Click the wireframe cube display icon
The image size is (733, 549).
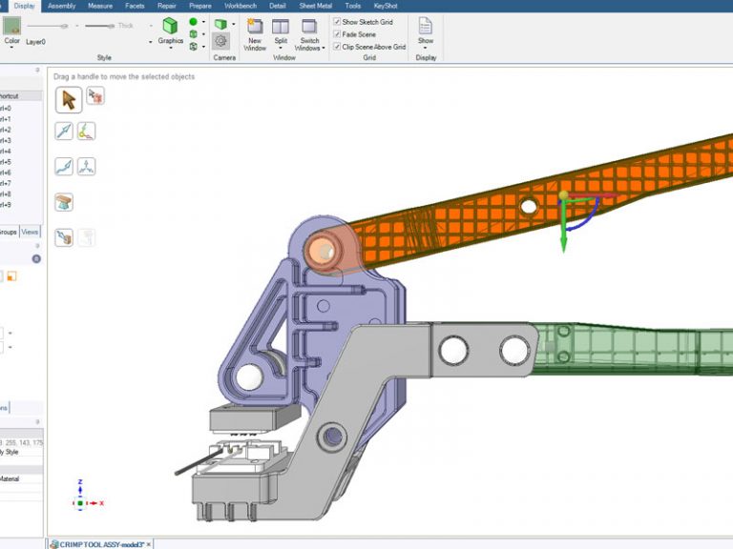(x=193, y=46)
